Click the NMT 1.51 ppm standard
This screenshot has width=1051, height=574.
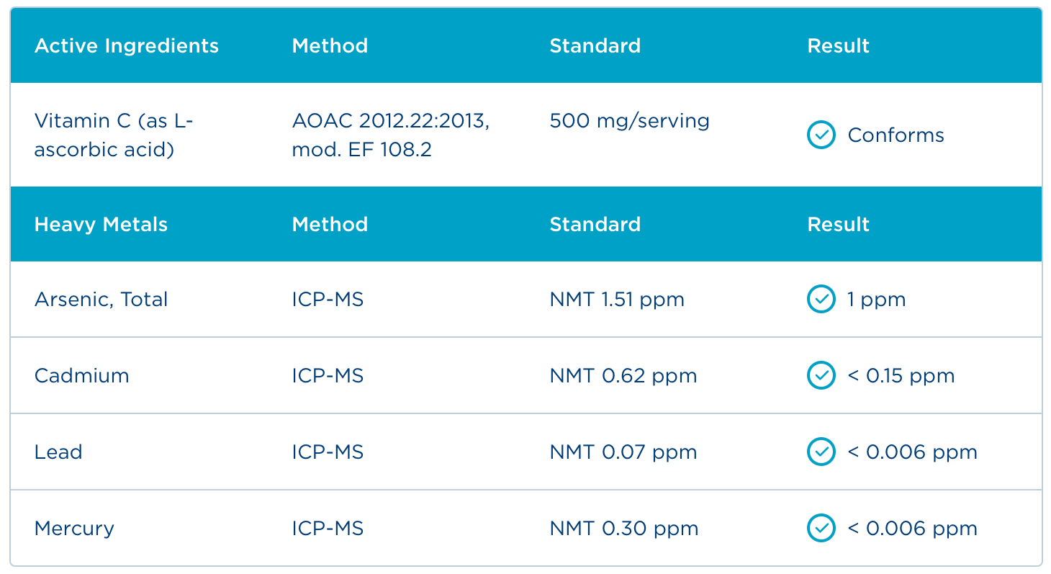pos(617,300)
